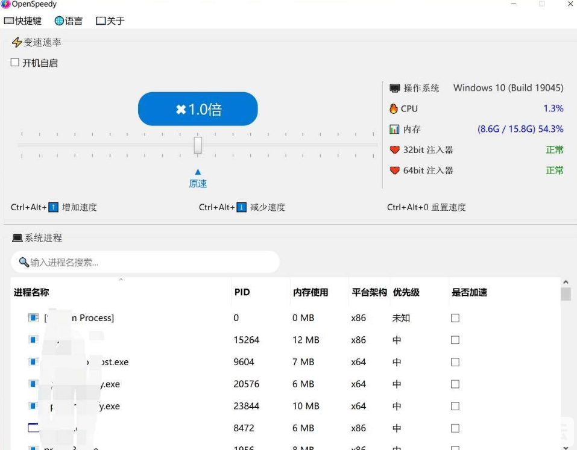Click the 原速 marker label
The image size is (577, 450).
coord(198,184)
